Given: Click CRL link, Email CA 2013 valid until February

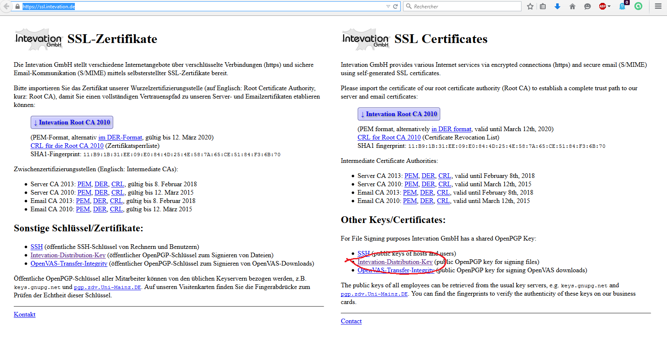Looking at the screenshot, I should click(443, 193).
